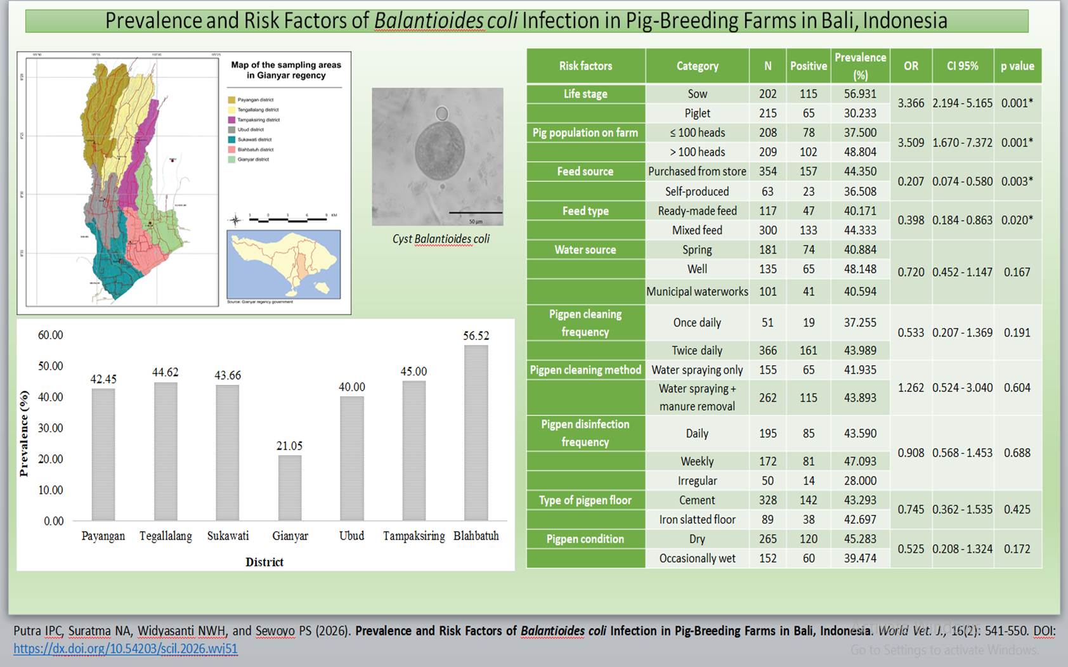
Task: Click the 'Life stage' risk factor cell
Action: click(585, 94)
